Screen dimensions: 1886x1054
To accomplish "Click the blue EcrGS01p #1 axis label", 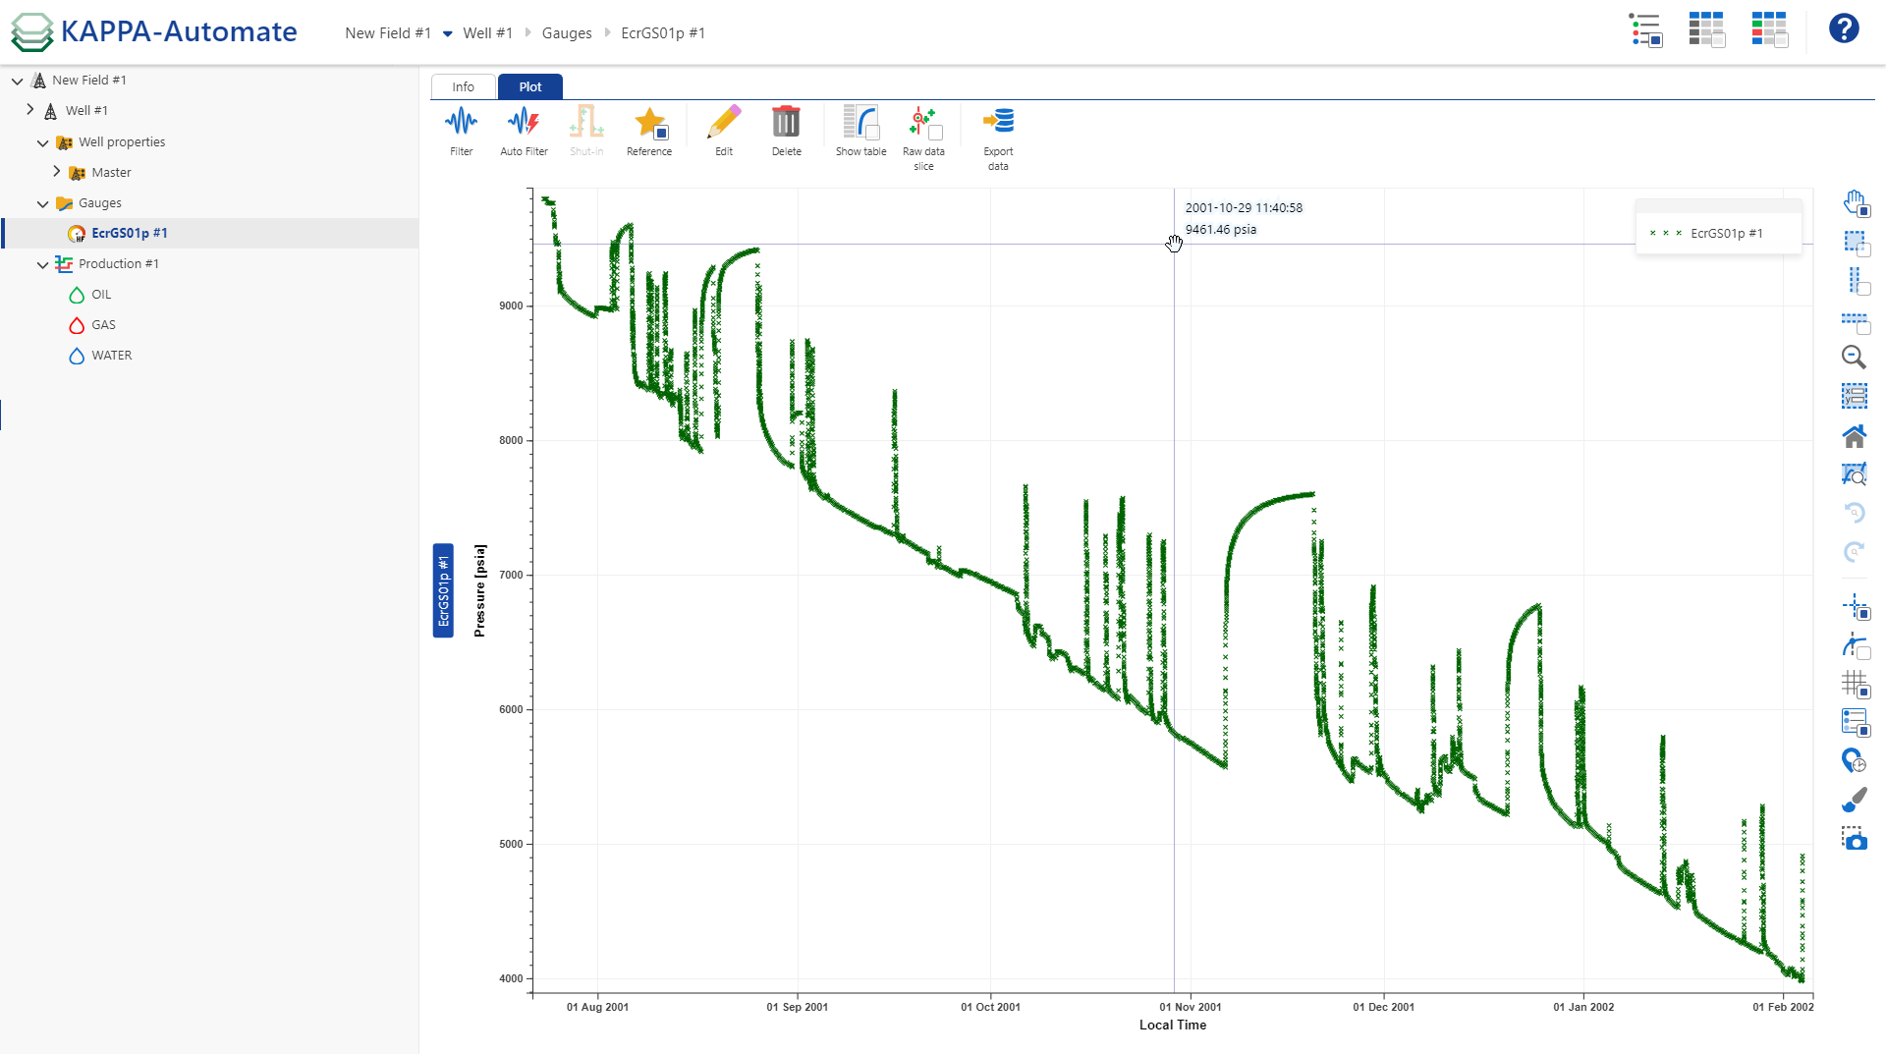I will pyautogui.click(x=443, y=590).
